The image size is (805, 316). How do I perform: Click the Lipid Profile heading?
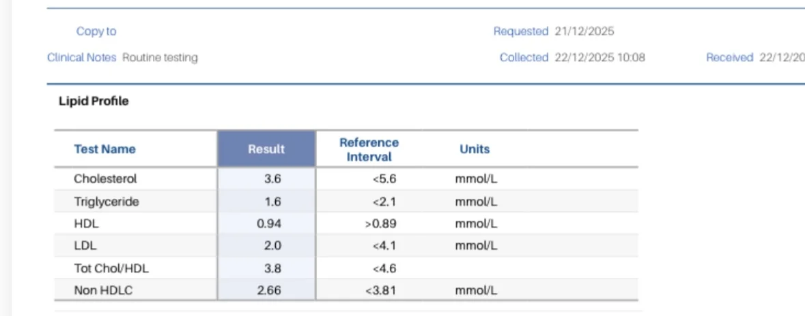click(94, 101)
